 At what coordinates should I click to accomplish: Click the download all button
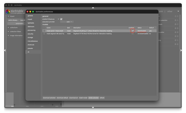[73, 98]
